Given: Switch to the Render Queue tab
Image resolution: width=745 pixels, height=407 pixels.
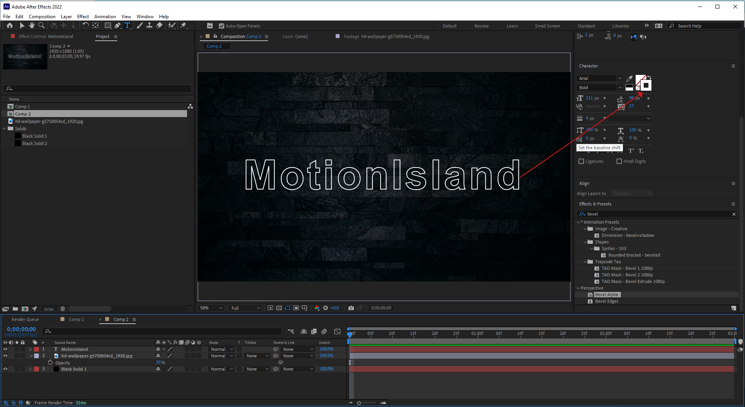Looking at the screenshot, I should (25, 319).
